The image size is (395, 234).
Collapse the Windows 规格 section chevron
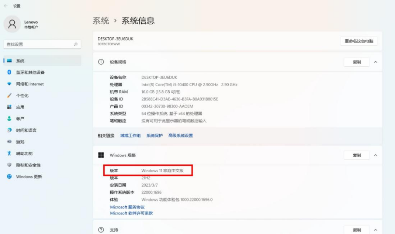click(375, 155)
